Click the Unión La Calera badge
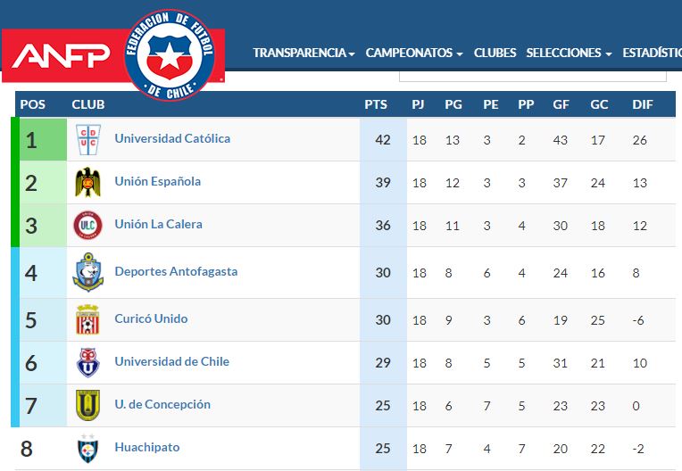This screenshot has width=682, height=471. (87, 226)
